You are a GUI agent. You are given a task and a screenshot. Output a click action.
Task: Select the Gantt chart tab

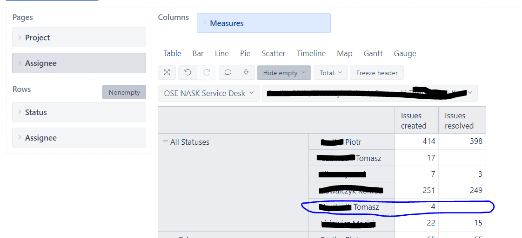pyautogui.click(x=373, y=53)
